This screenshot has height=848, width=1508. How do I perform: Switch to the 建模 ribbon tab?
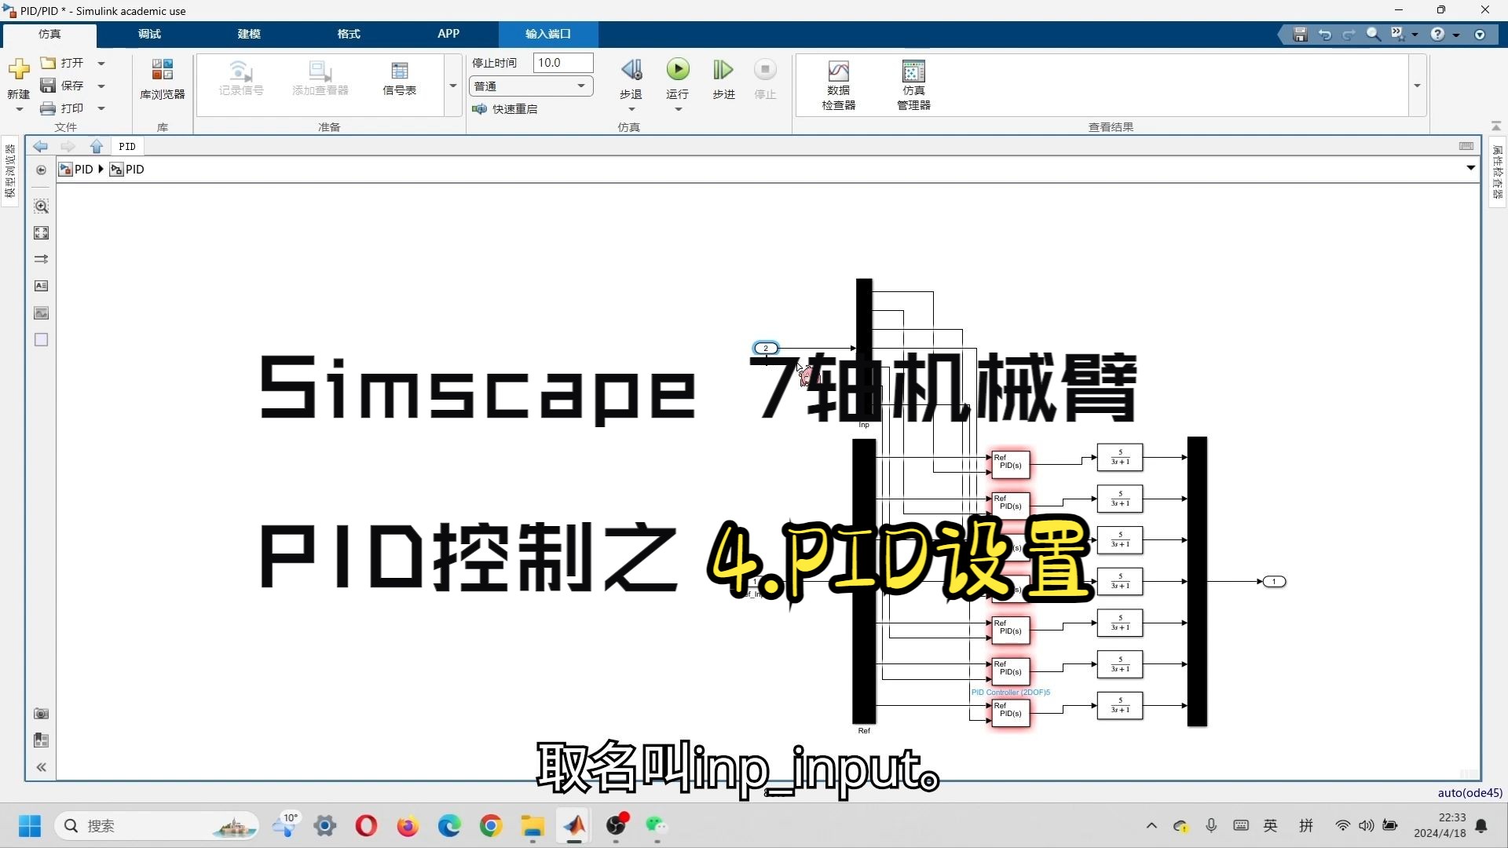(247, 34)
